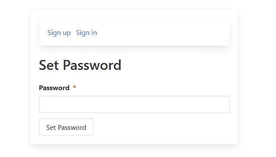Click the word Set in the heading
276x157 pixels.
[x=49, y=65]
